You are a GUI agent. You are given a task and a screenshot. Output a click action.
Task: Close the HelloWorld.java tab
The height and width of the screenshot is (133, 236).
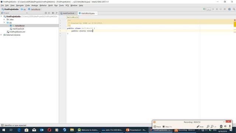[x=96, y=13]
